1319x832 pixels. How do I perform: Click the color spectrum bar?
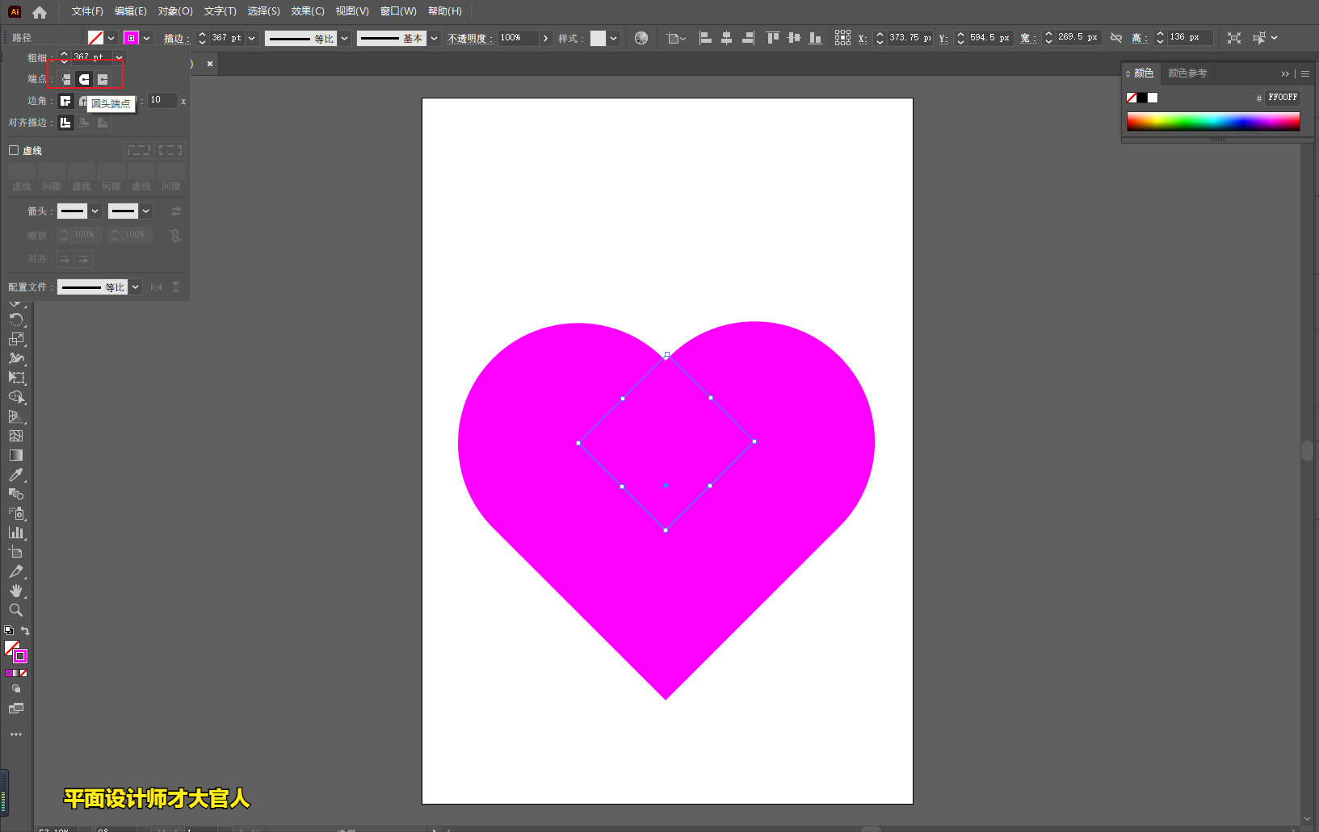(1212, 121)
